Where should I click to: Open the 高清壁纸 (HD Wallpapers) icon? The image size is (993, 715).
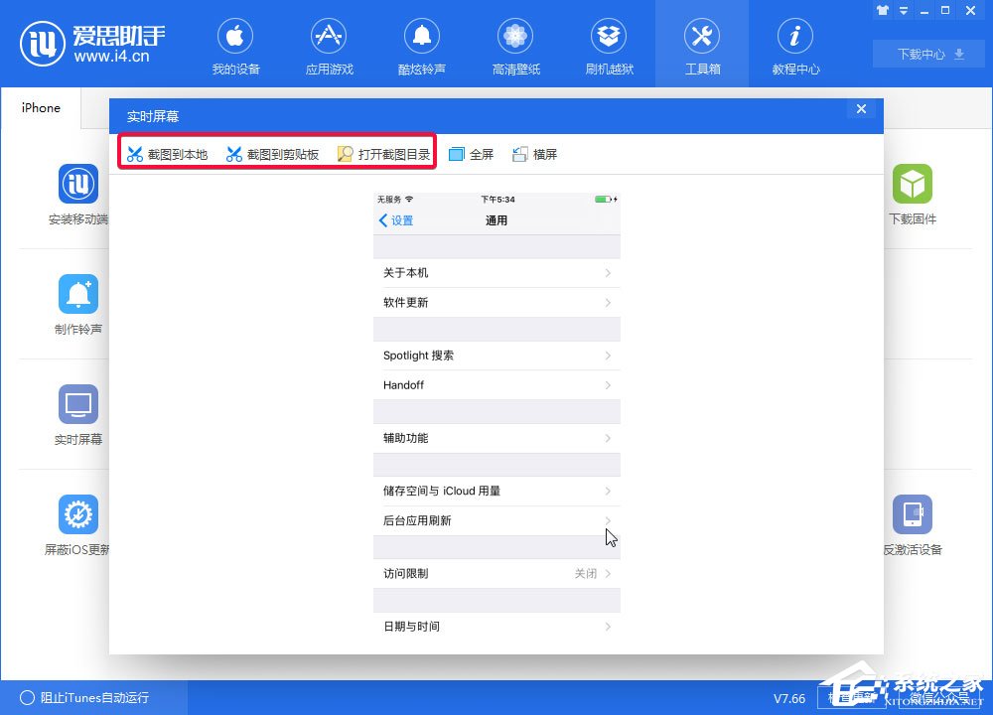(x=515, y=45)
